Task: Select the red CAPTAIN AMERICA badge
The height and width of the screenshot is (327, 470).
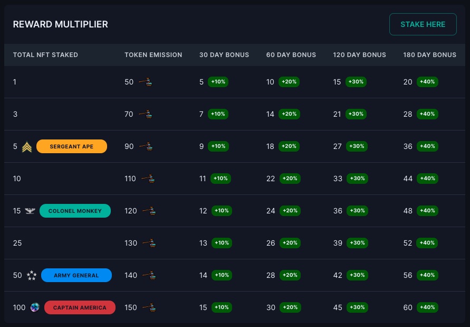Action: pos(80,307)
